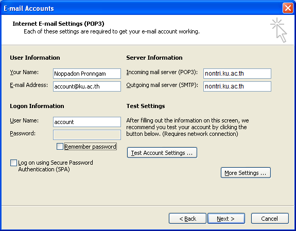296x231 pixels.
Task: Place cursor in the User Name field
Action: click(87, 122)
